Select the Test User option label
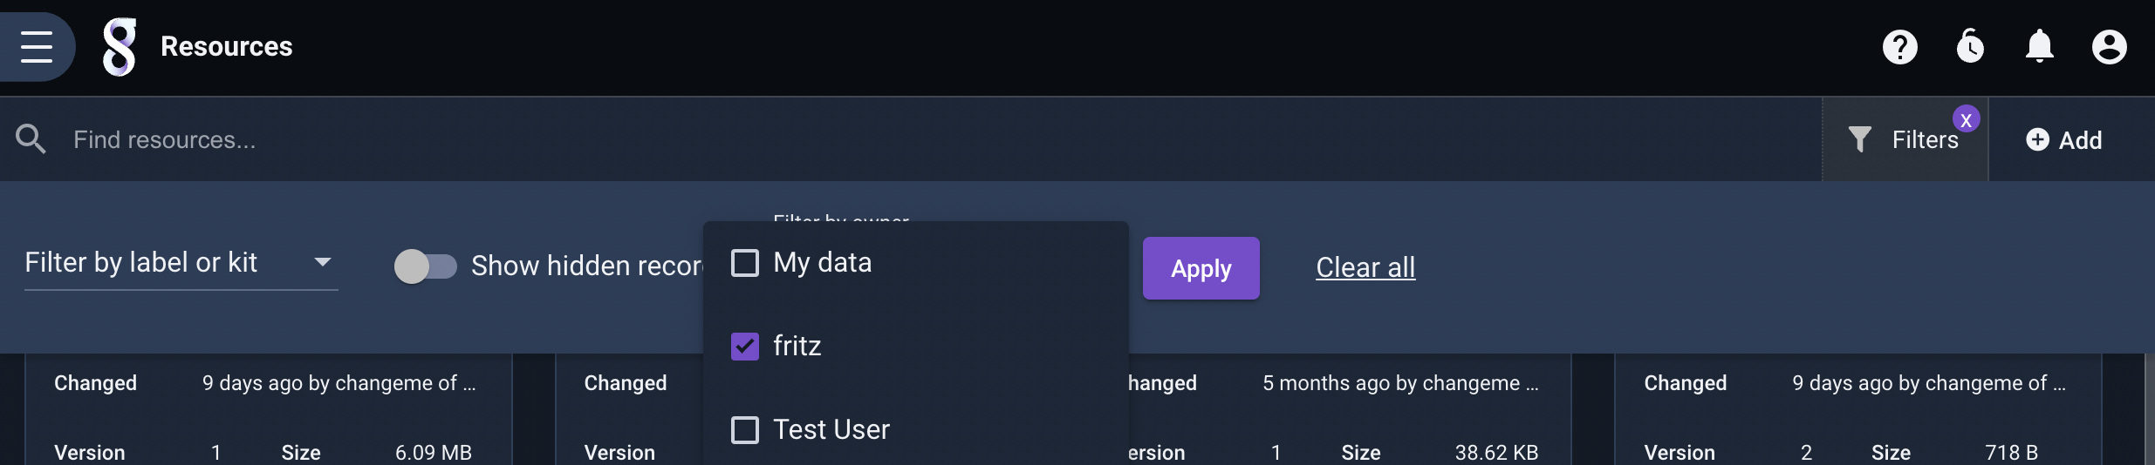Image resolution: width=2155 pixels, height=465 pixels. (x=831, y=430)
